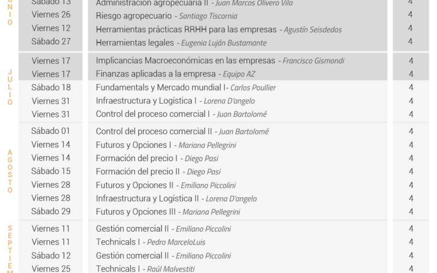437x273 pixels.
Task: Click Formación del precio I course
Action: 157,158
